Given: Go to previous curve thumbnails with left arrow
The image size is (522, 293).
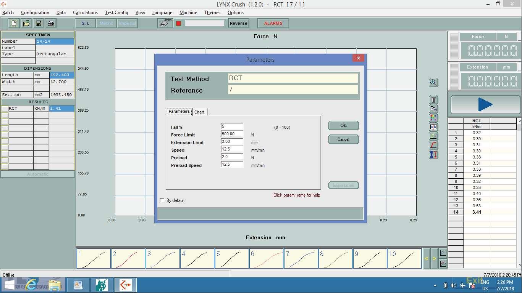Looking at the screenshot, I should coord(427,259).
